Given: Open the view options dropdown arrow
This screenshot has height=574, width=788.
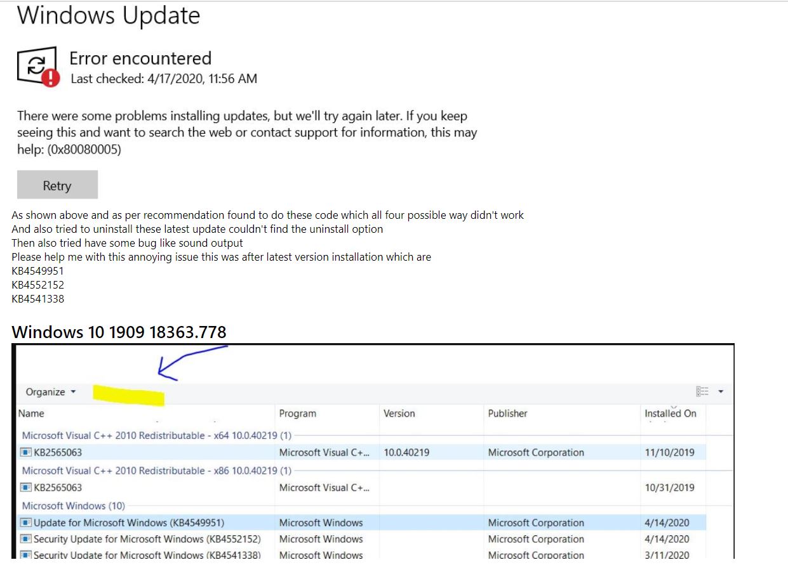Looking at the screenshot, I should tap(721, 391).
